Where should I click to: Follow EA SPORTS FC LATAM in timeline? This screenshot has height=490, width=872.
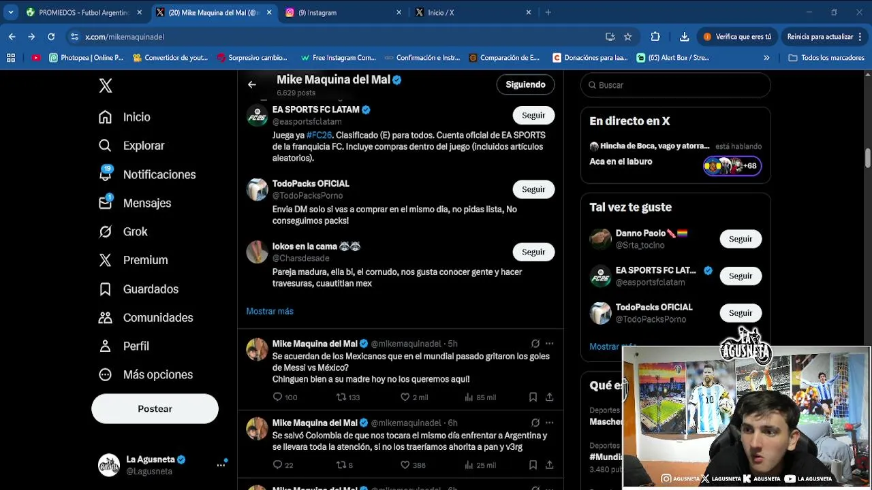[x=533, y=115]
